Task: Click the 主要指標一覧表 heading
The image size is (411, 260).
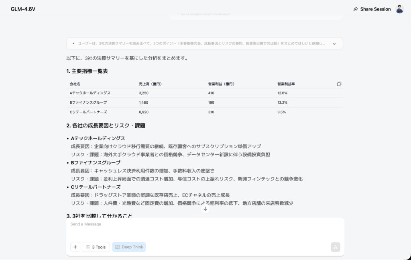Action: pyautogui.click(x=87, y=71)
